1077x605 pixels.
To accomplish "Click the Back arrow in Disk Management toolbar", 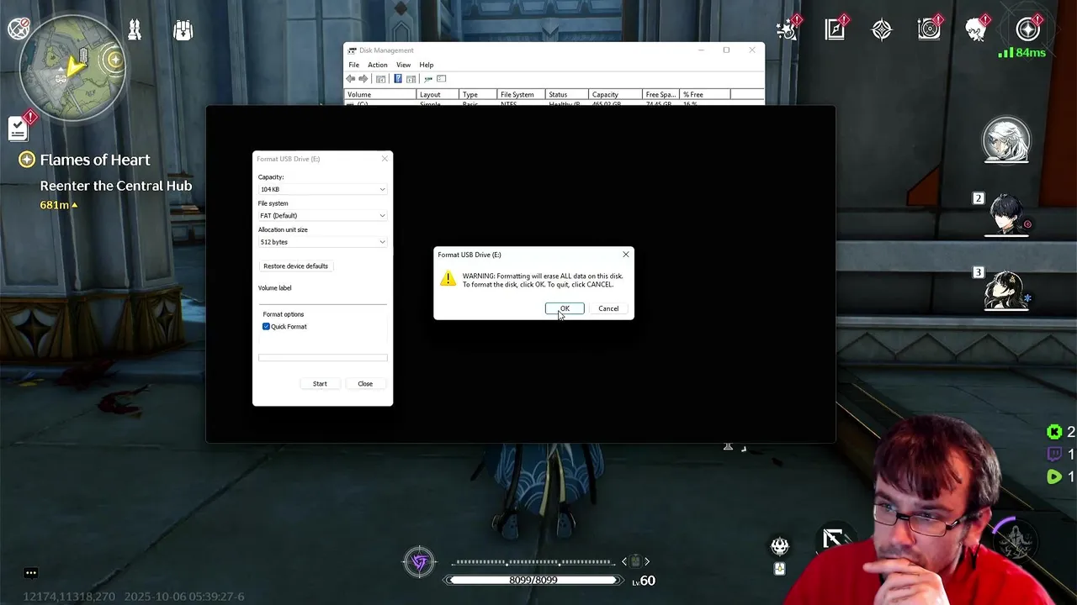I will pos(351,79).
